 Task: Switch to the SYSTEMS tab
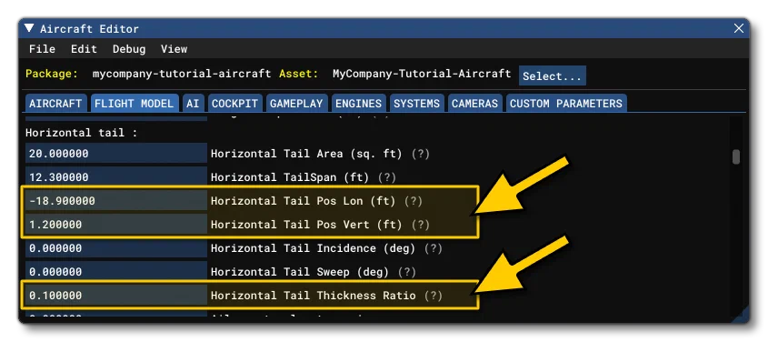(417, 104)
